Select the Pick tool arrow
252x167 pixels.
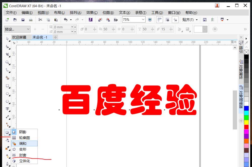7,39
